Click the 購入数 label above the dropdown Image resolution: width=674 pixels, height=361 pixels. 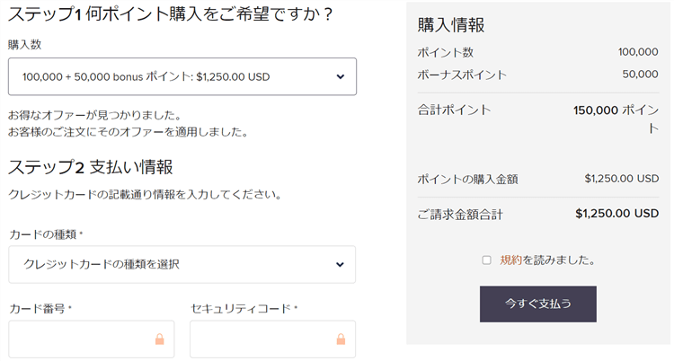24,44
